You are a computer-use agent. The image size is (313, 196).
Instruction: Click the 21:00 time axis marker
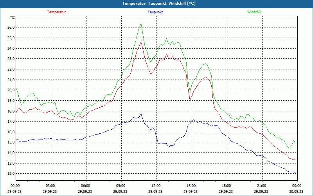coord(262,186)
